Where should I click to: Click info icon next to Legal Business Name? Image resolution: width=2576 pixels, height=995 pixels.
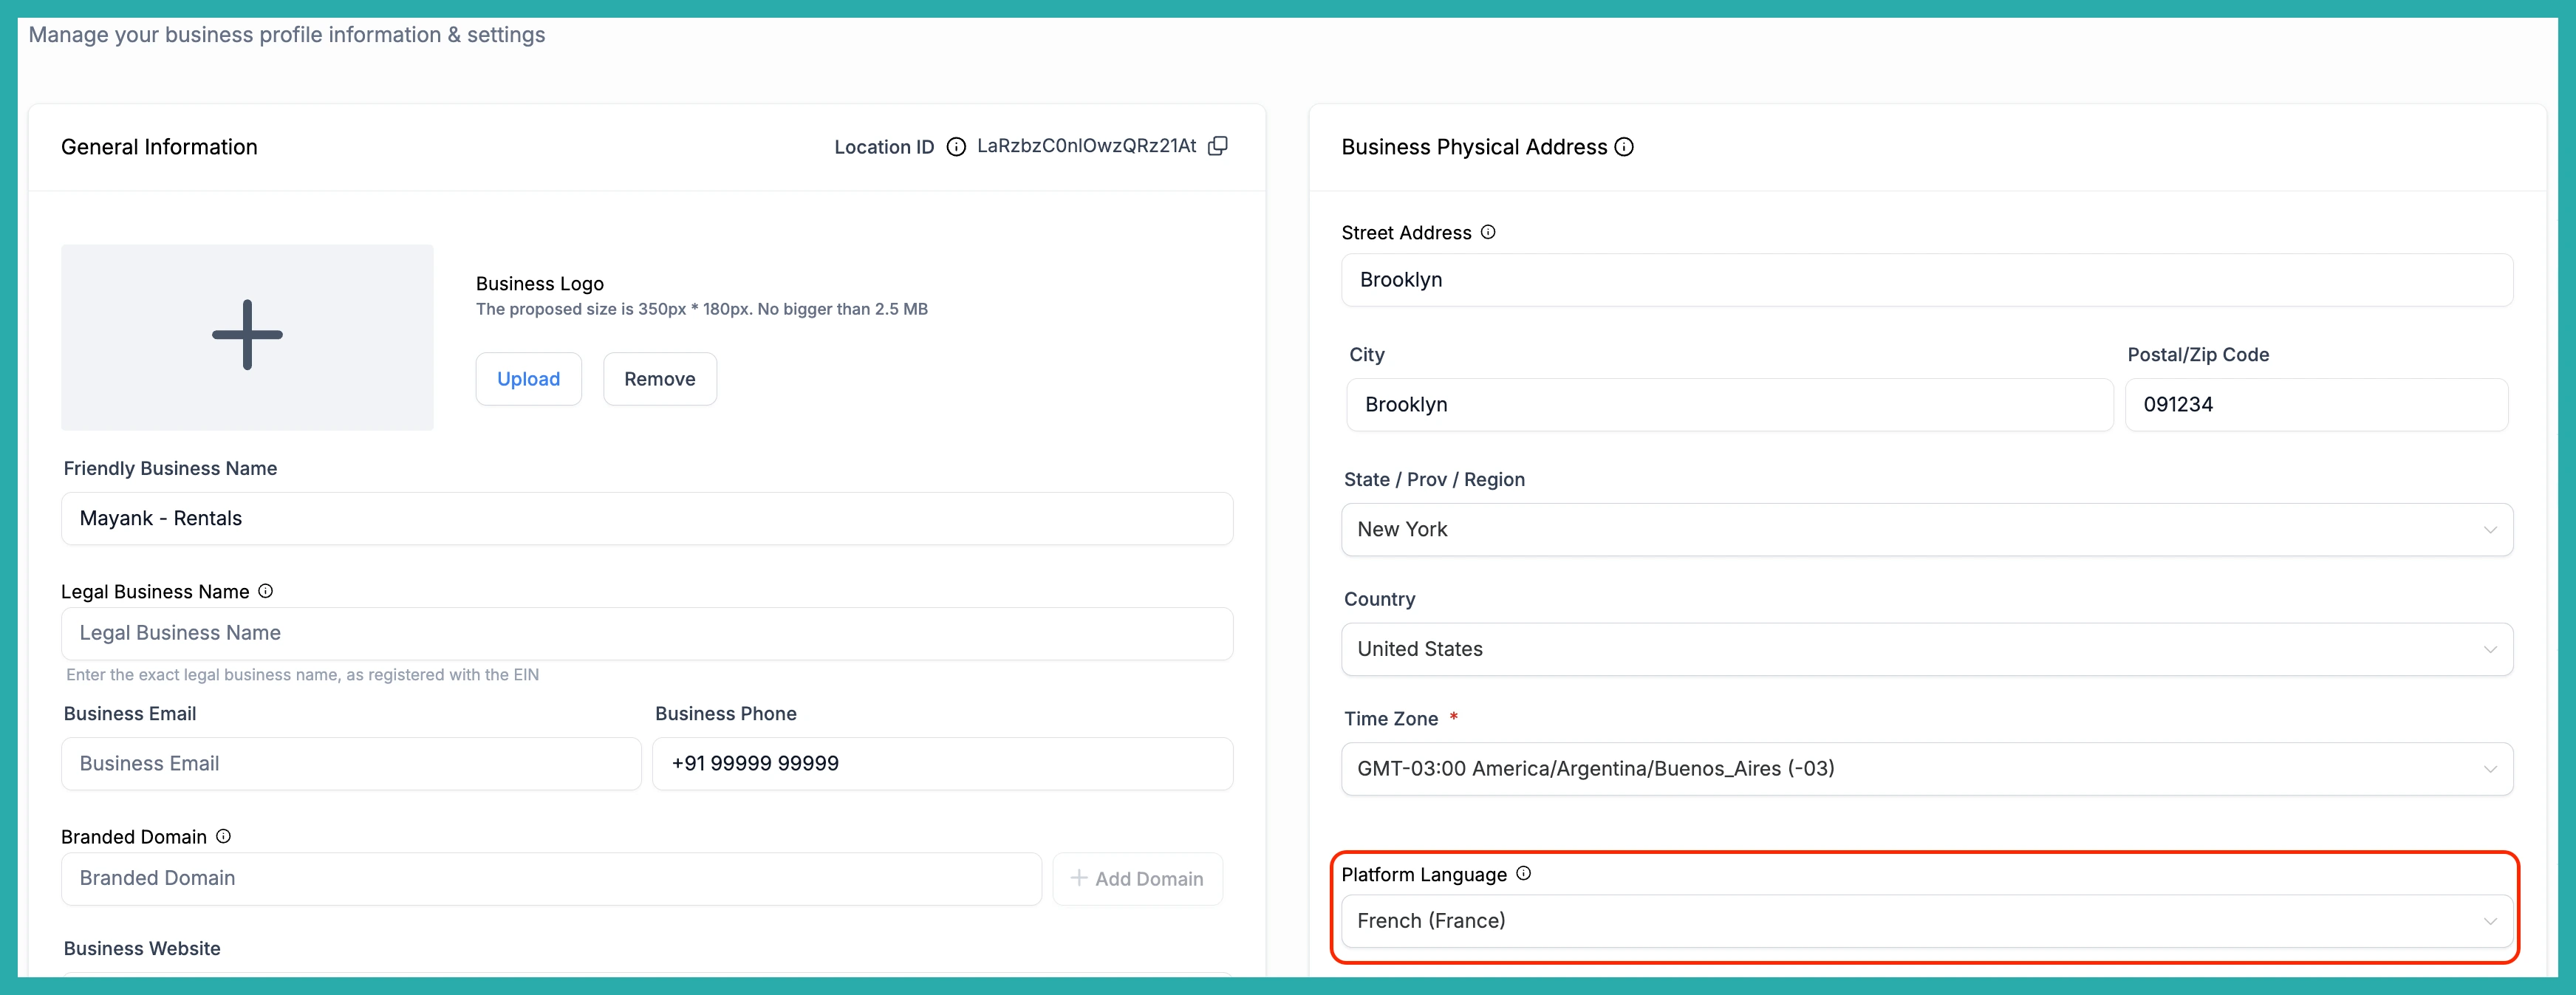[265, 591]
